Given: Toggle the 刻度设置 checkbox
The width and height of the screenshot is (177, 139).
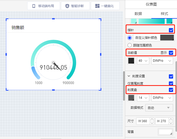Looking at the screenshot, I should tap(171, 76).
